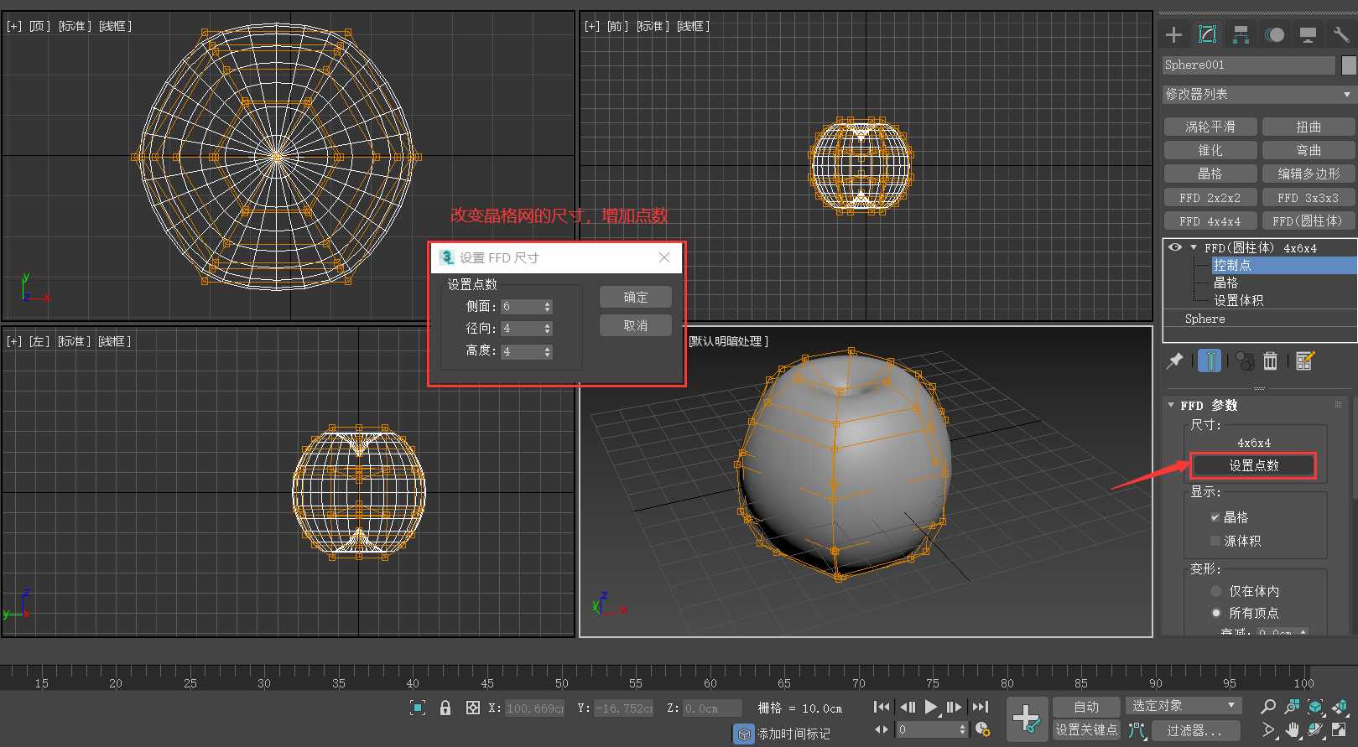
Task: Select 晶格 sub-object in modifier stack
Action: tap(1225, 283)
